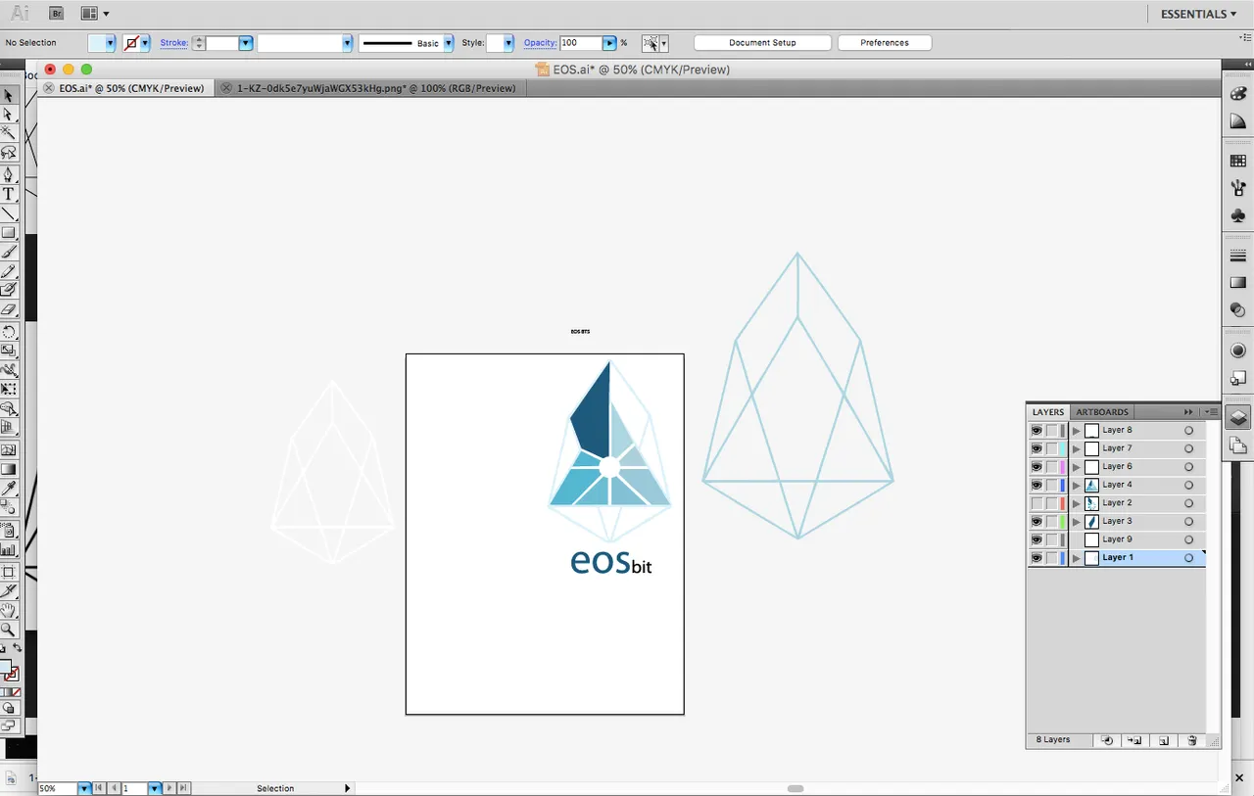Expand Layer 1 disclosure triangle
Viewport: 1254px width, 796px height.
1077,558
